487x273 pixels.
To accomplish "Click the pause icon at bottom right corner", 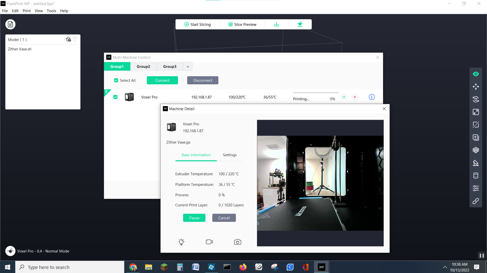I will [x=482, y=256].
